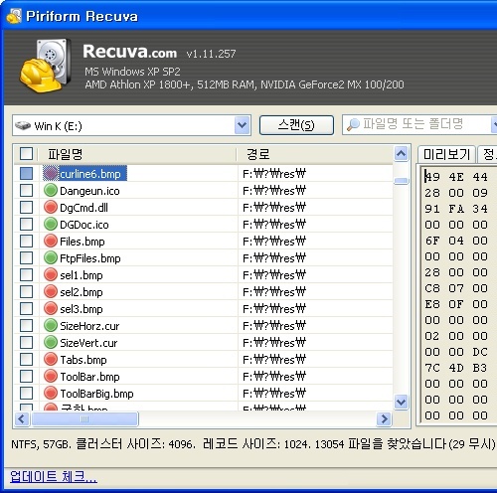Click the red status icon for ToolBar.bmp
The height and width of the screenshot is (493, 497).
51,377
